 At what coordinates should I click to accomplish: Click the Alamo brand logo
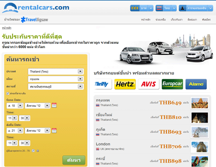point(196,84)
